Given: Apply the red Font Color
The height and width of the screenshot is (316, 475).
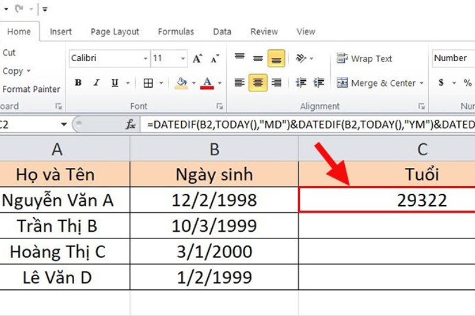Looking at the screenshot, I should pyautogui.click(x=207, y=83).
